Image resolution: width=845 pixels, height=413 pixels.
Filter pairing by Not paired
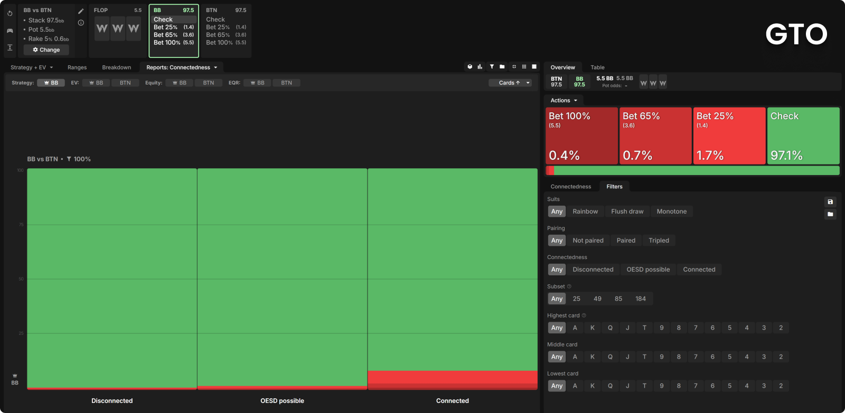coord(588,241)
